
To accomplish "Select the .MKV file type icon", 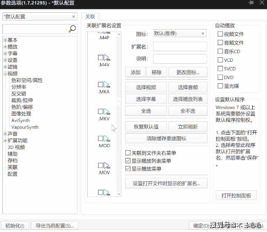I will tap(107, 111).
